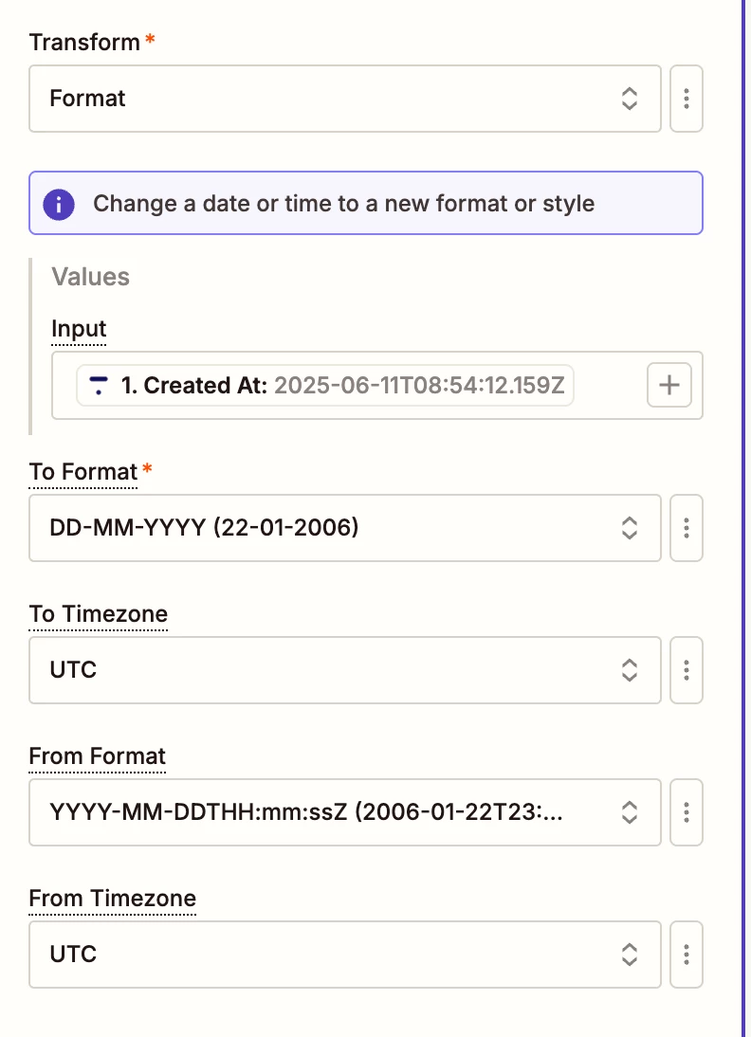This screenshot has height=1037, width=751.
Task: Open the three-dot menu beside To Format
Action: click(x=687, y=528)
